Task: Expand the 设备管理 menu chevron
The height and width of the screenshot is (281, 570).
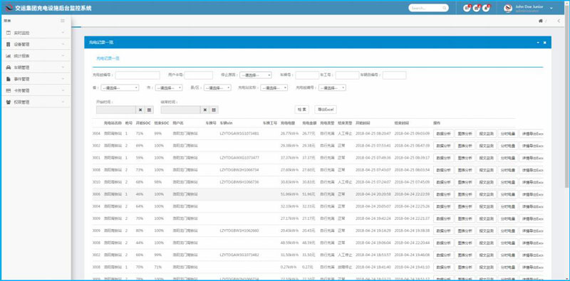Action: tap(63, 44)
